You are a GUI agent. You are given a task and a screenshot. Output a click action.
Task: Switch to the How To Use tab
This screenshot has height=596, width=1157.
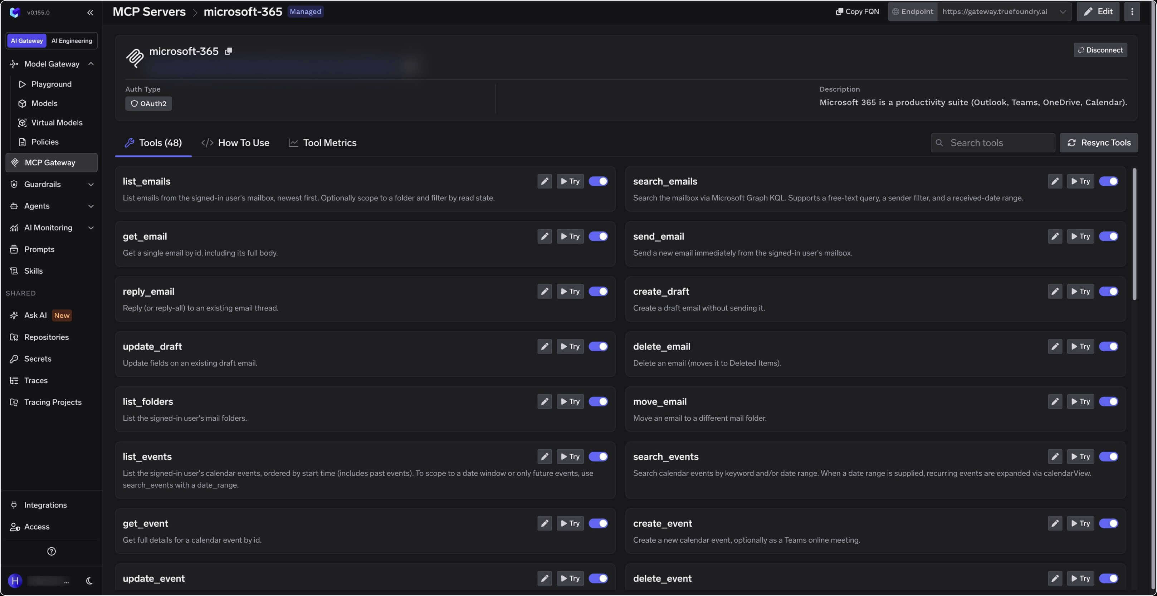pyautogui.click(x=235, y=143)
